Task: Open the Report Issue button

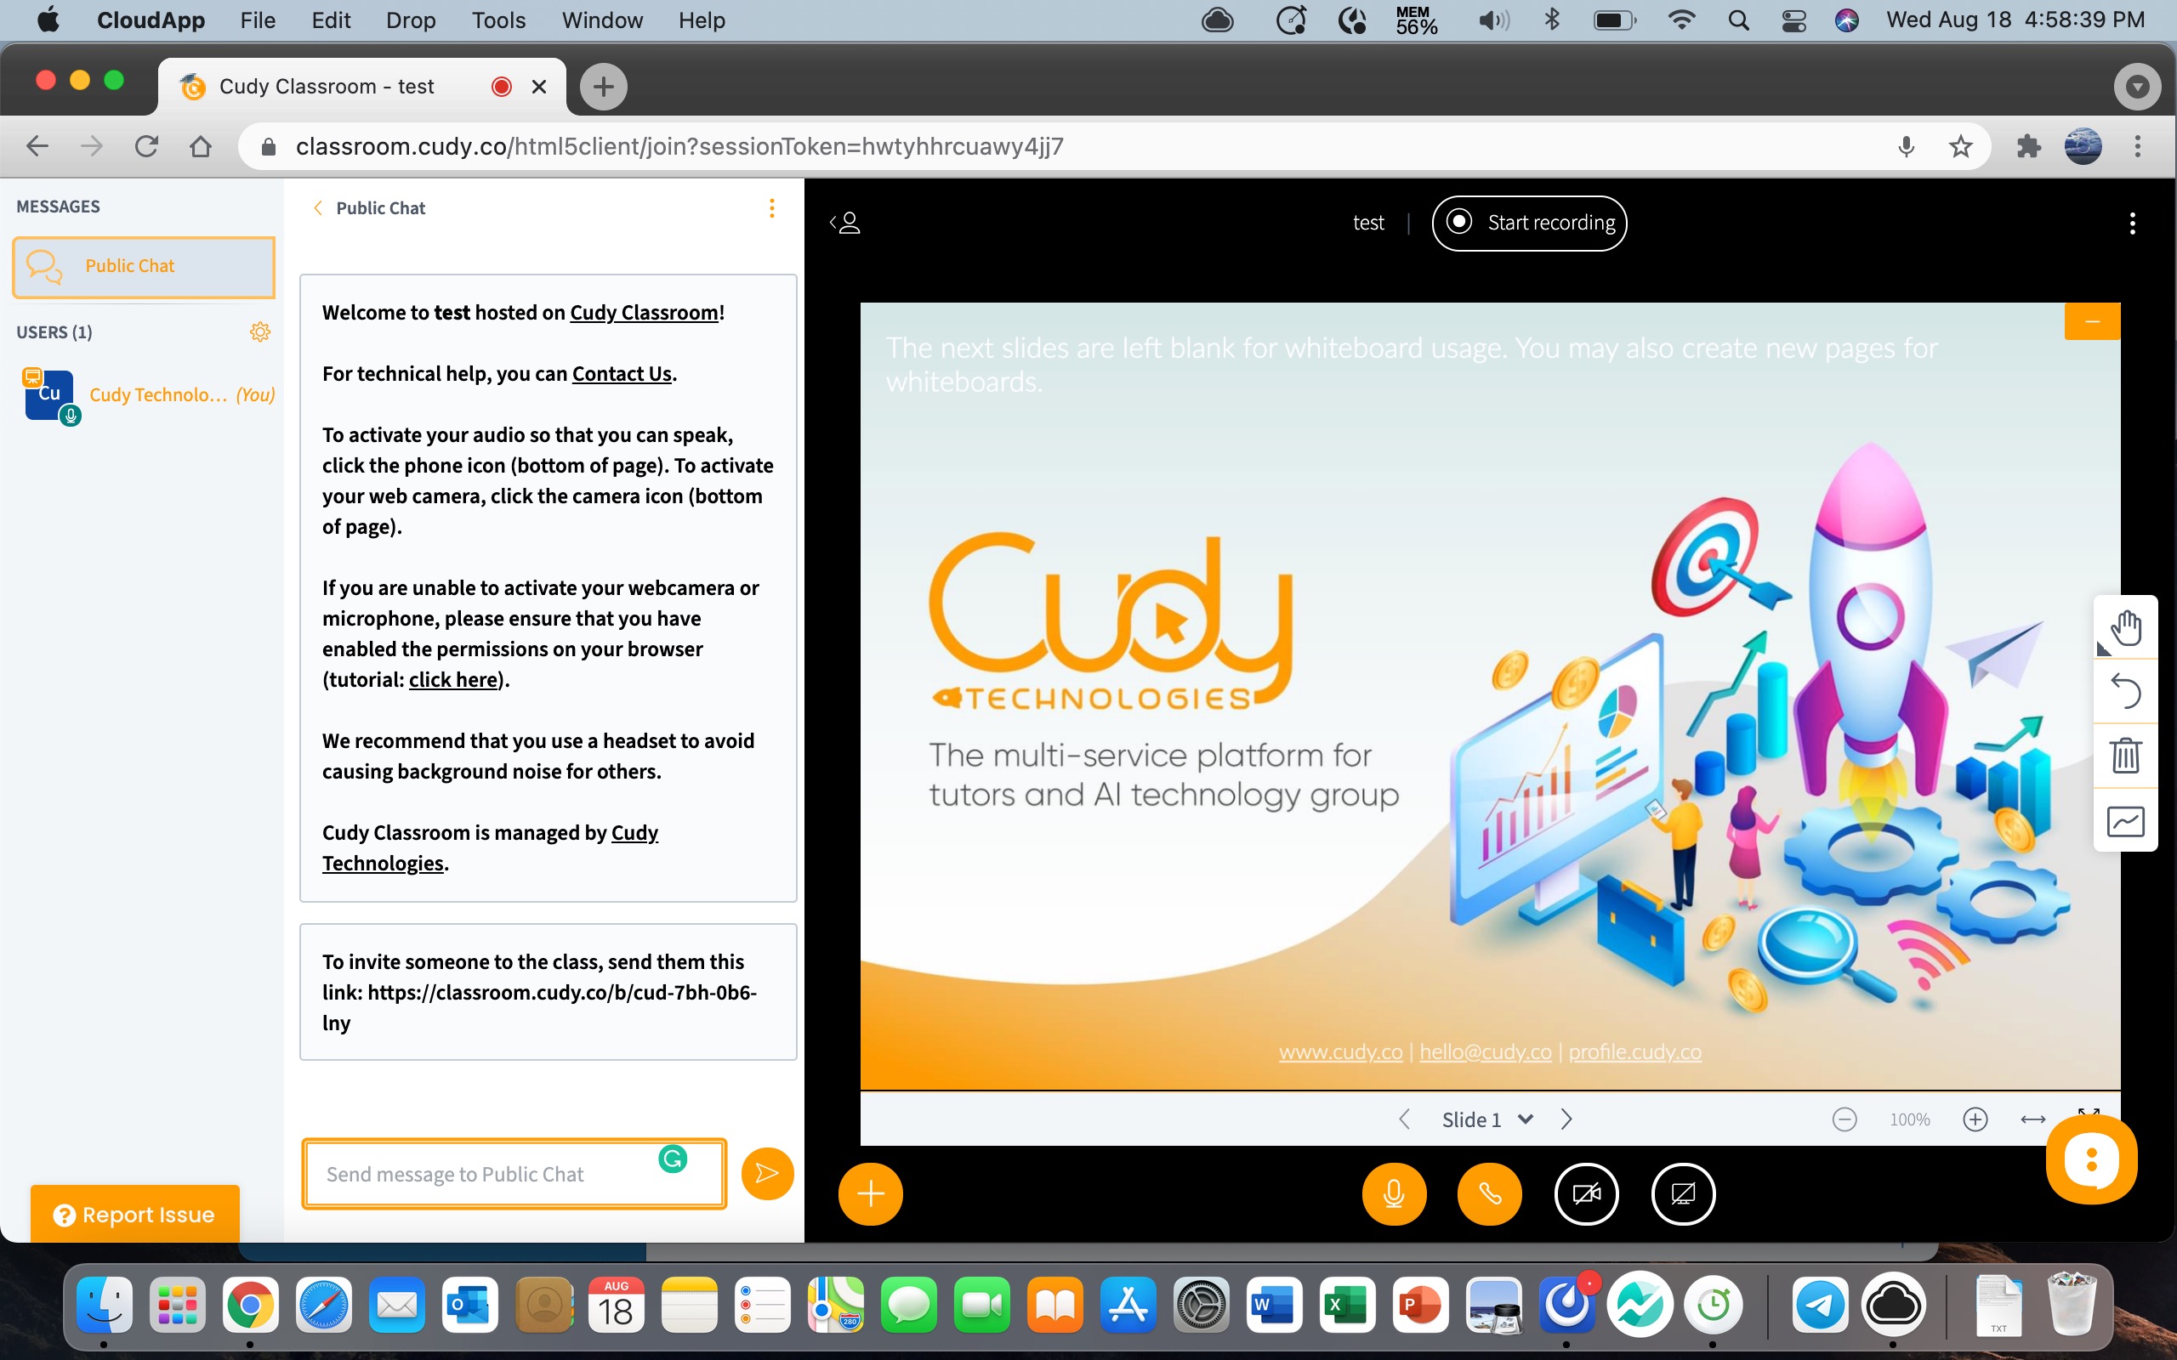Action: (x=135, y=1215)
